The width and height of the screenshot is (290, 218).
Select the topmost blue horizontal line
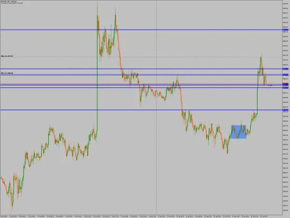[x=142, y=30]
